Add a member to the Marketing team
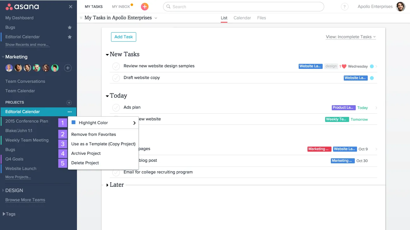Screen dimensions: 410x230 point(67,68)
